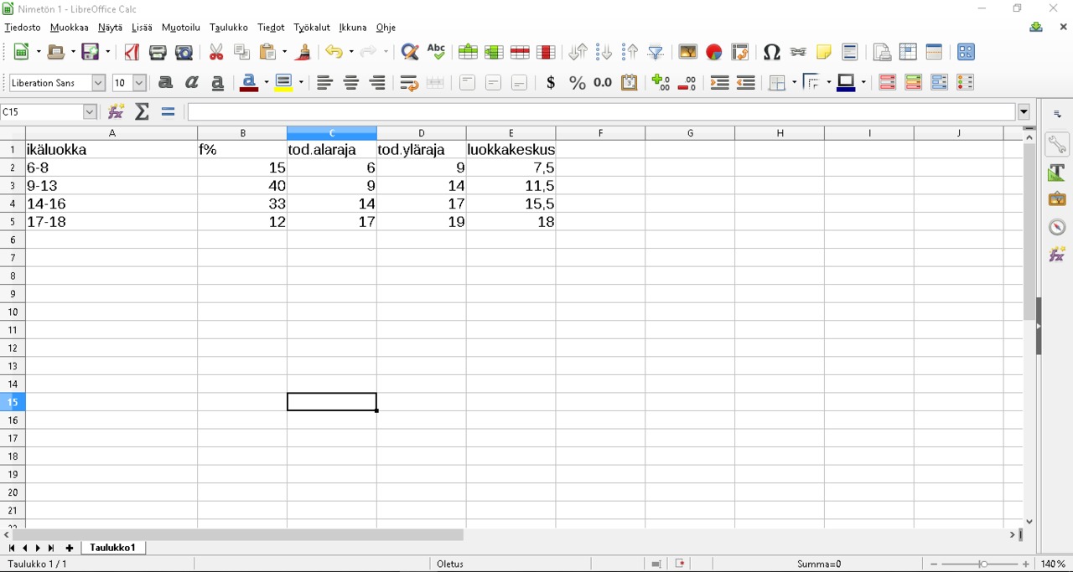This screenshot has width=1073, height=572.
Task: Open the font size dropdown
Action: pyautogui.click(x=140, y=83)
